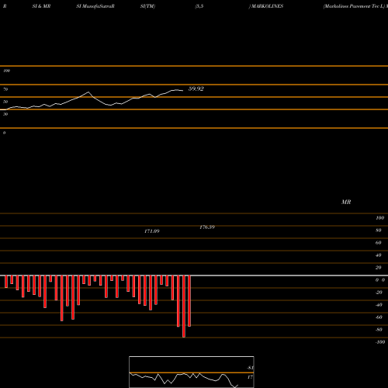Select the SI MunafaSutraR header text
Viewport: 388px width, 388px height.
point(95,6)
